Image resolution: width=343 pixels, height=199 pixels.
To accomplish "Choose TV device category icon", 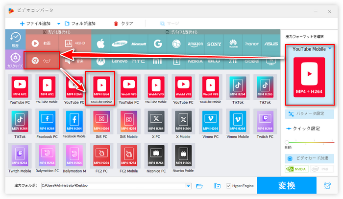I will point(271,61).
